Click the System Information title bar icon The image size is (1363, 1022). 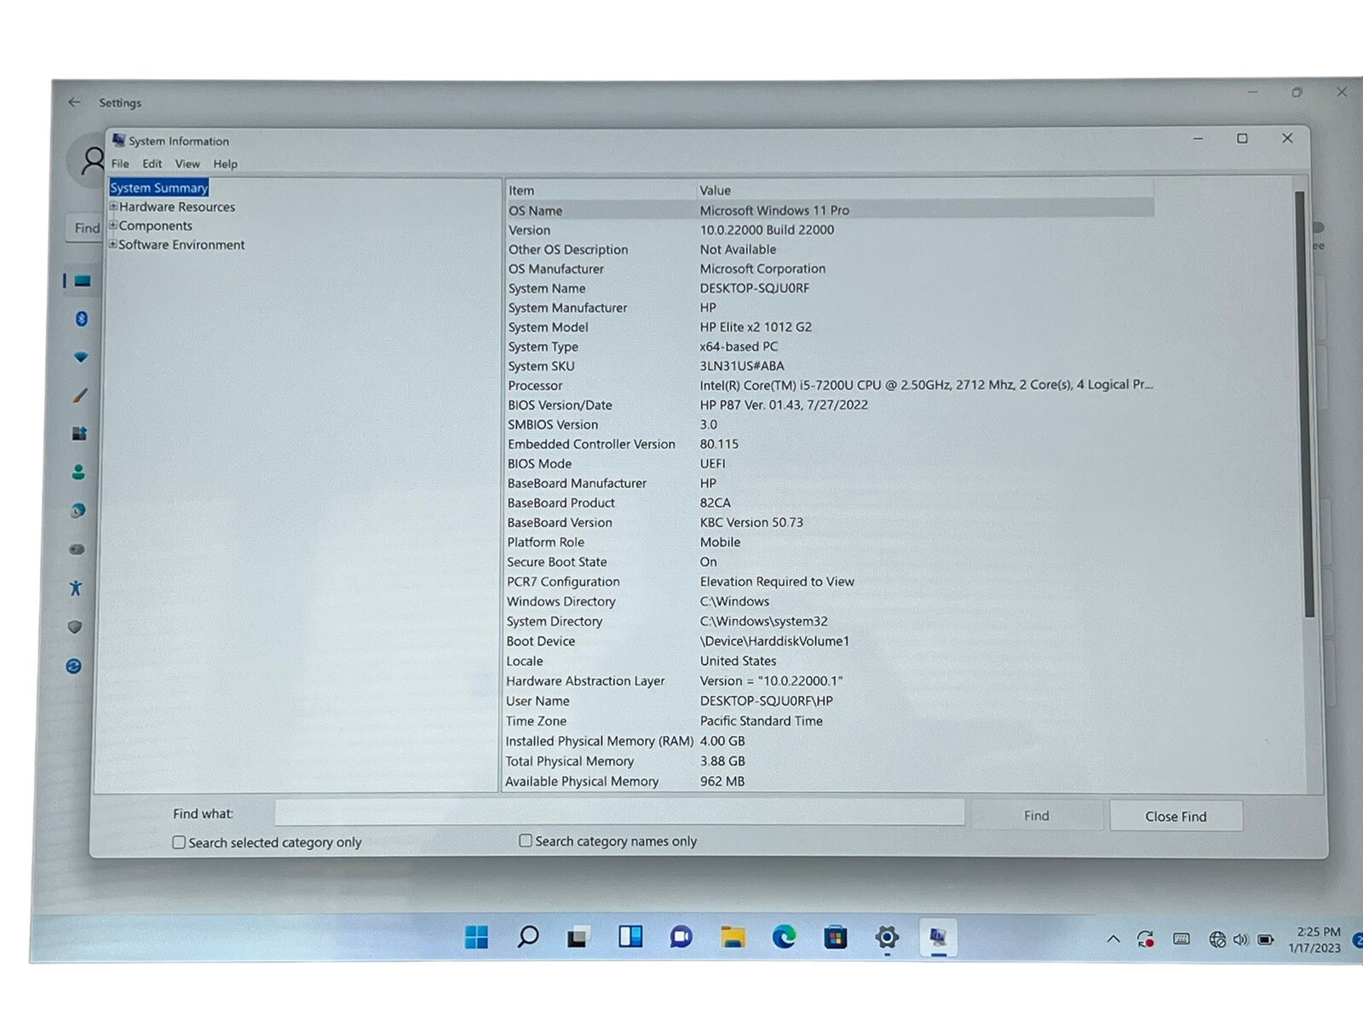click(118, 141)
